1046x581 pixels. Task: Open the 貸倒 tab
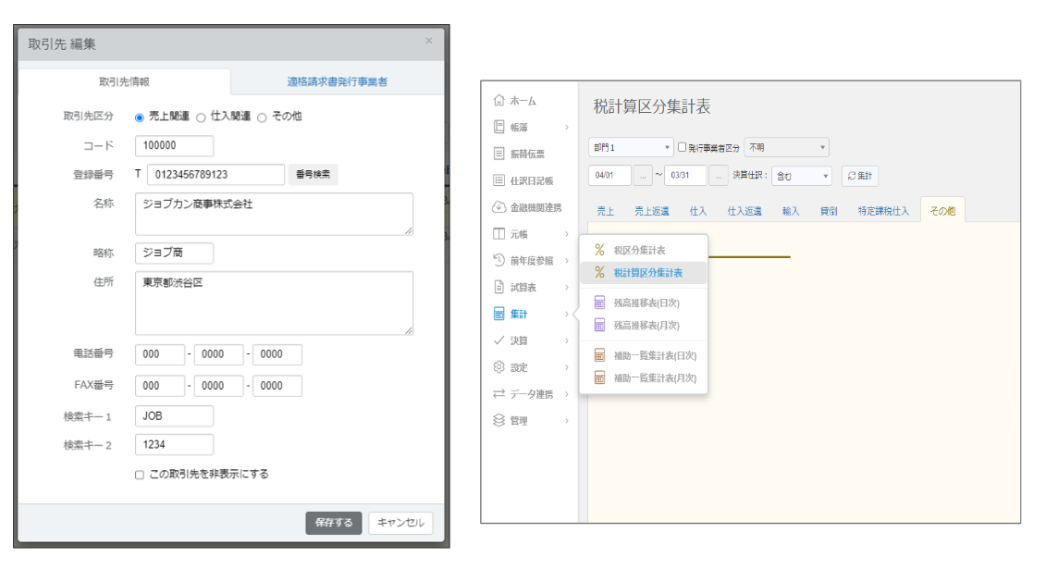tap(829, 211)
